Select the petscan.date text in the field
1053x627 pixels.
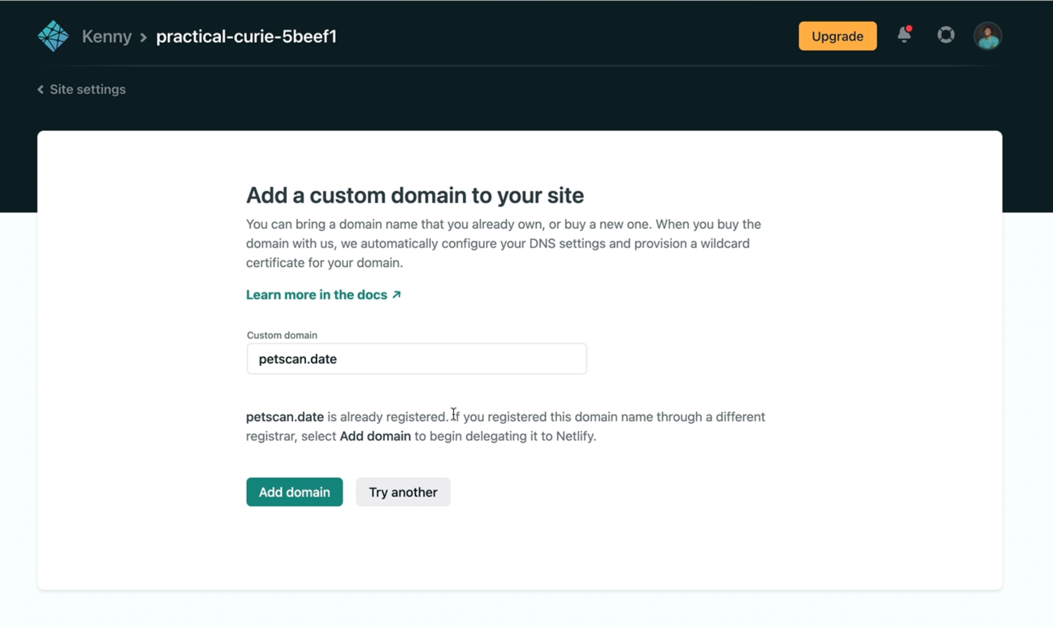(297, 359)
